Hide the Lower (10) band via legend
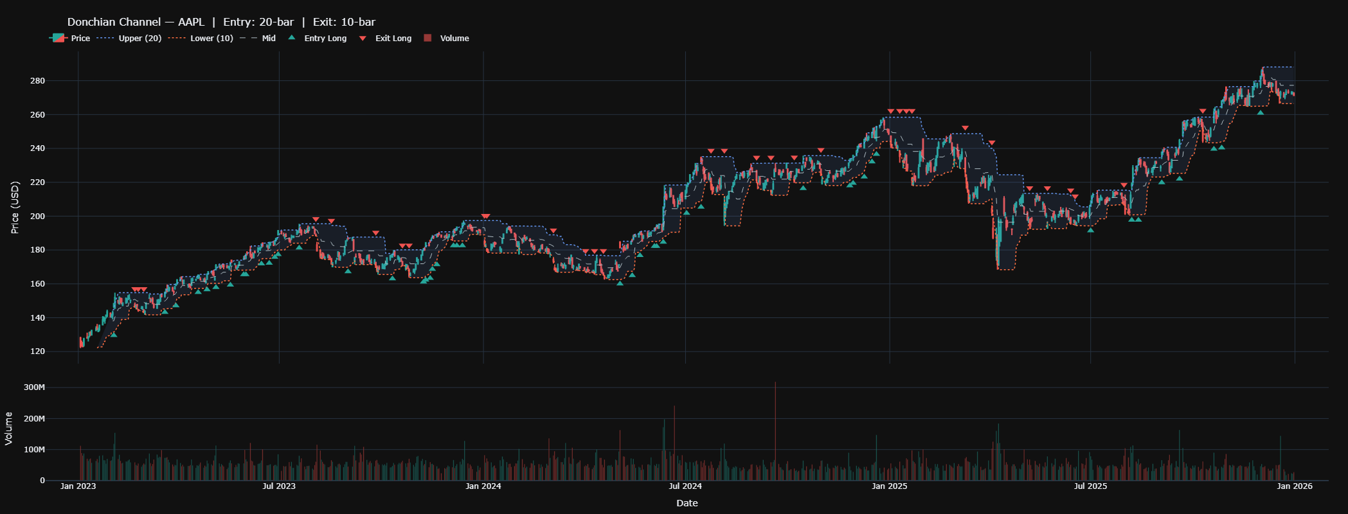Image resolution: width=1348 pixels, height=514 pixels. click(201, 39)
